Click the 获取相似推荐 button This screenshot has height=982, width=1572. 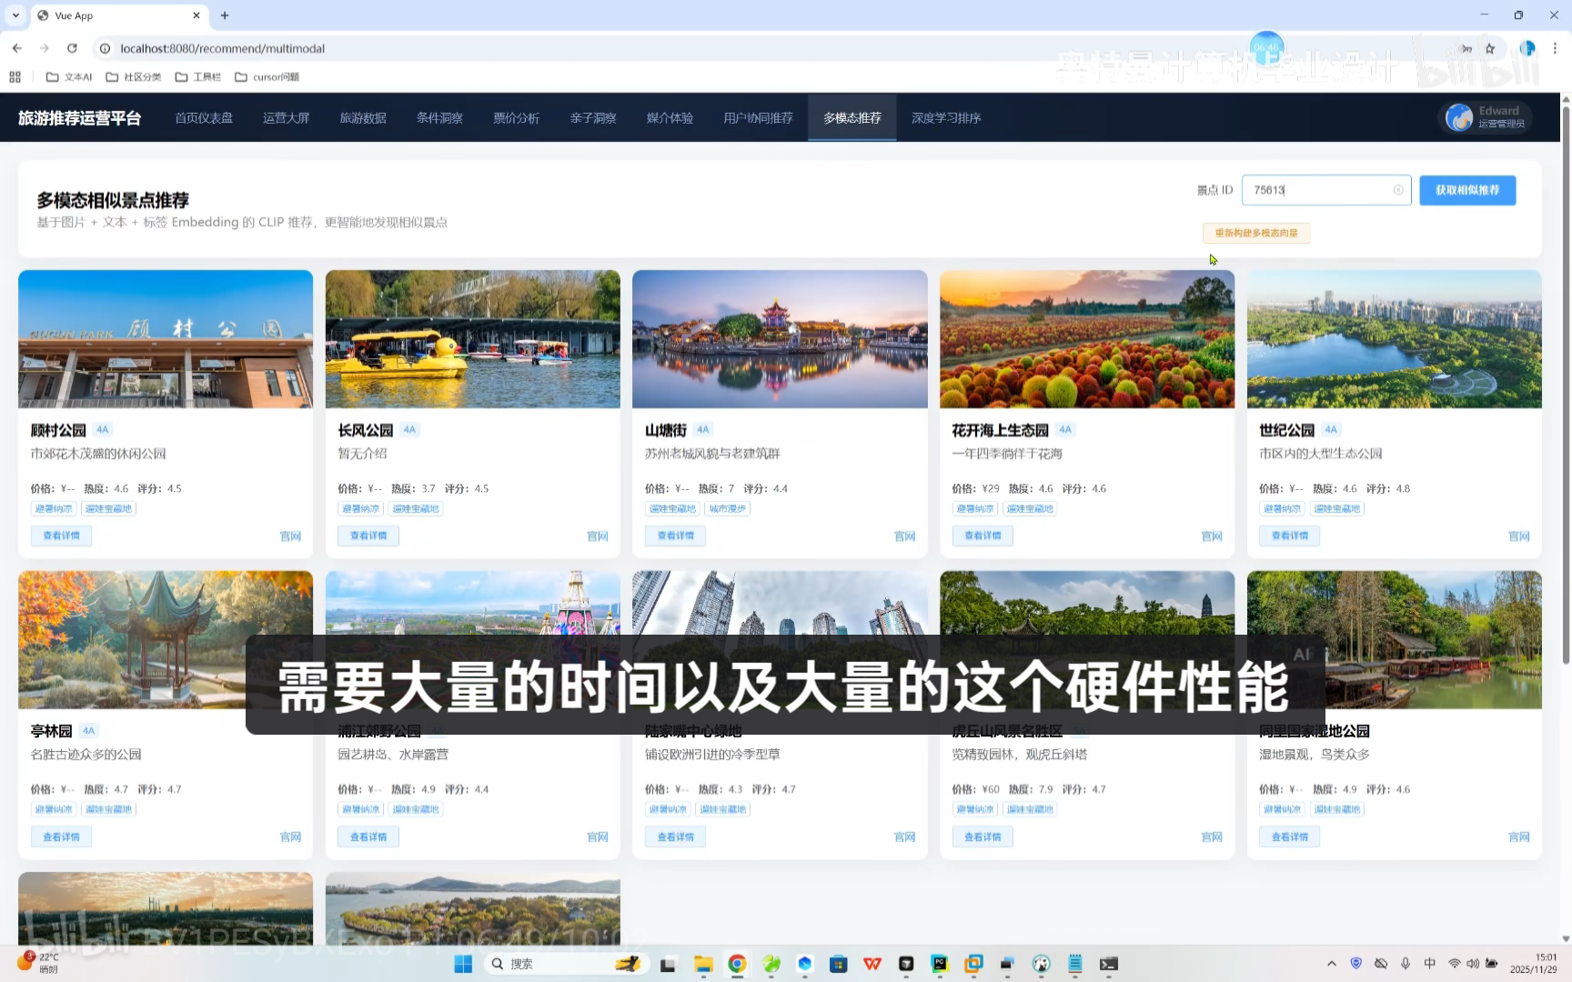(1467, 190)
